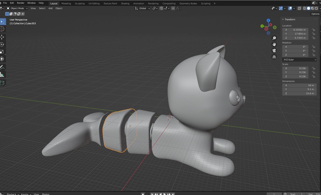Toggle lock on Location Z

pyautogui.click(x=314, y=38)
